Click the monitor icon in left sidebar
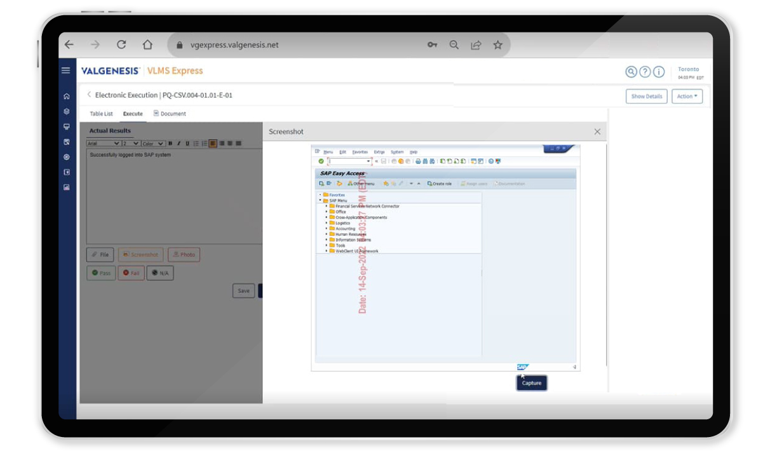The width and height of the screenshot is (770, 451). (x=67, y=126)
